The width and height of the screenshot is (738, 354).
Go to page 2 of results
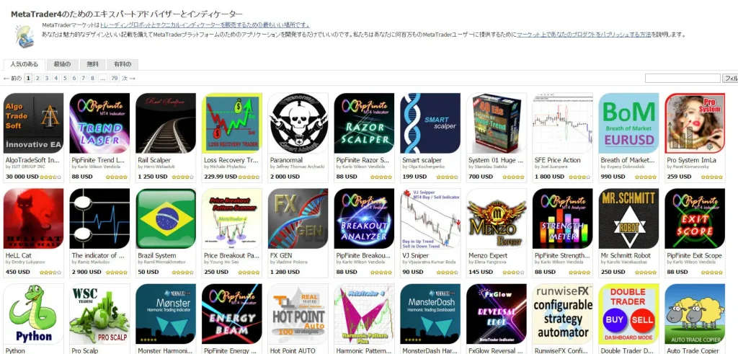(37, 78)
